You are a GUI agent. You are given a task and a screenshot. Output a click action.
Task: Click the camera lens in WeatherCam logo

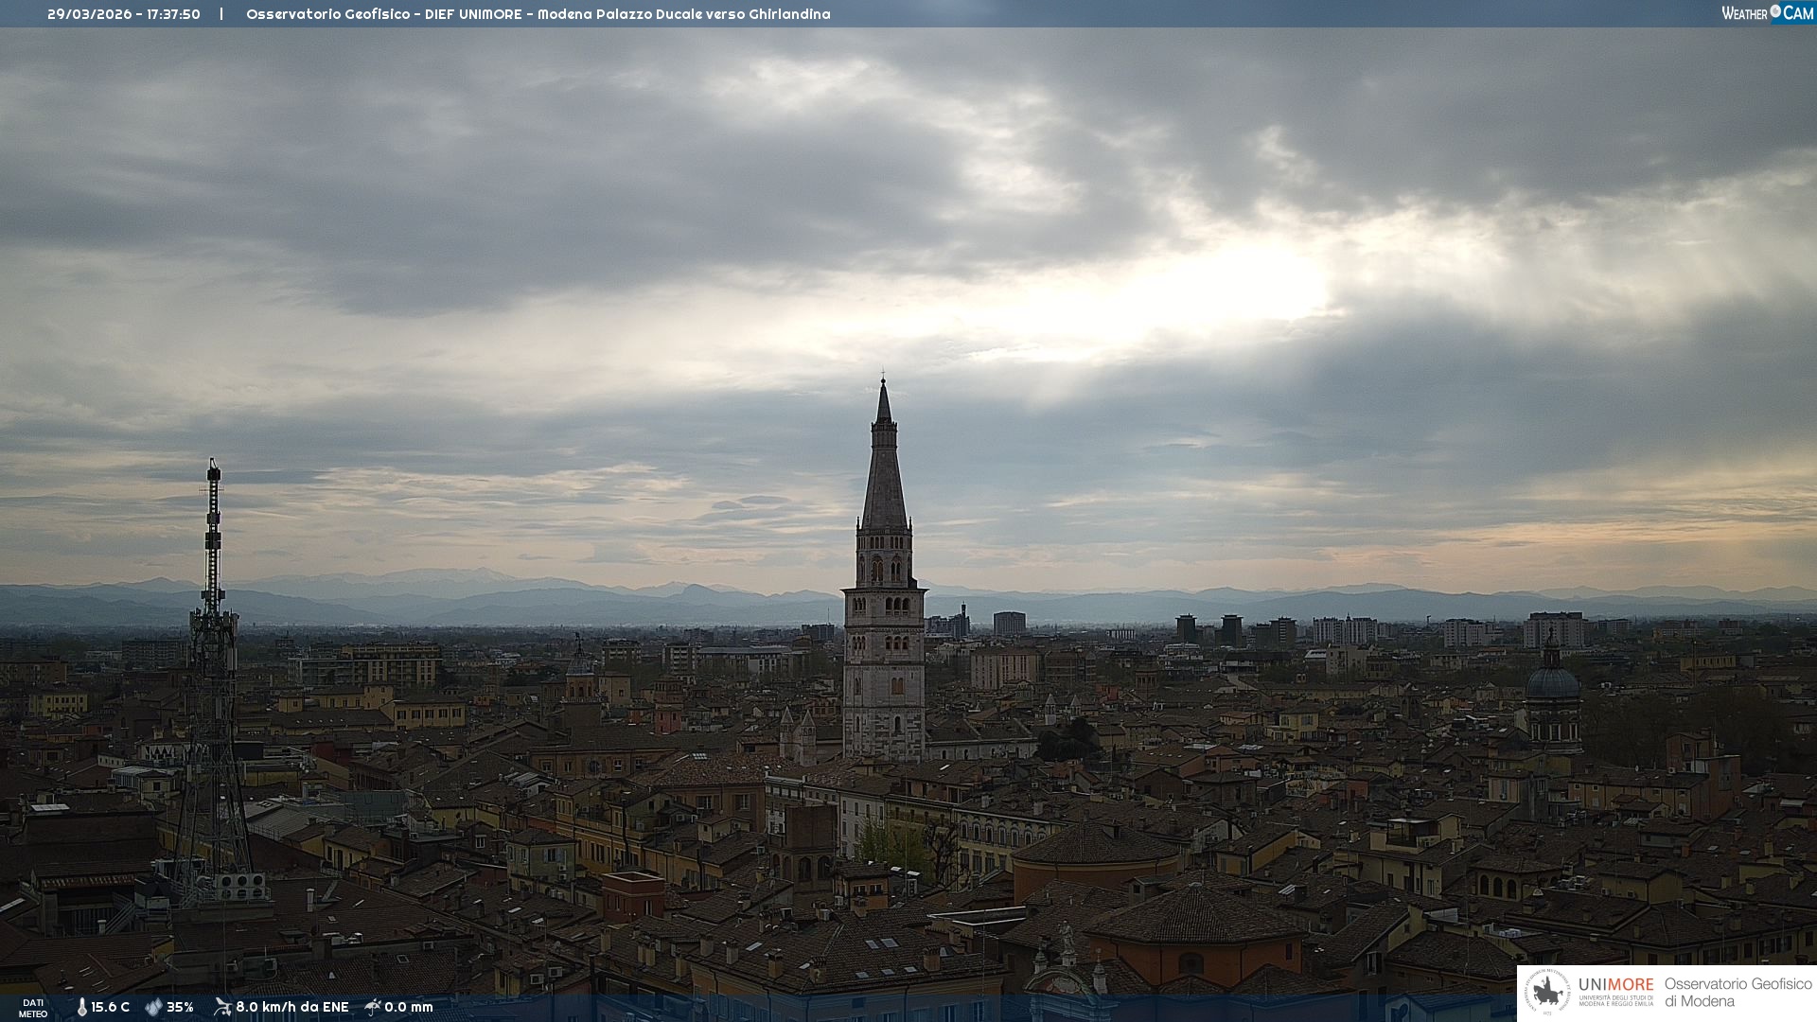pos(1775,11)
